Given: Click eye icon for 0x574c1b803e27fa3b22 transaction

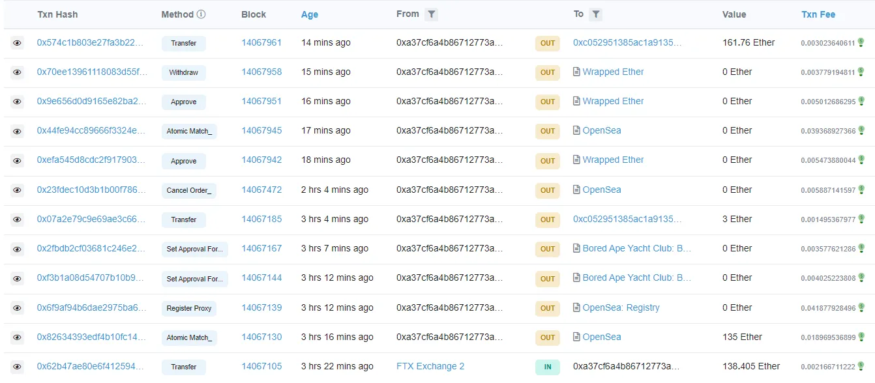Looking at the screenshot, I should coord(17,43).
